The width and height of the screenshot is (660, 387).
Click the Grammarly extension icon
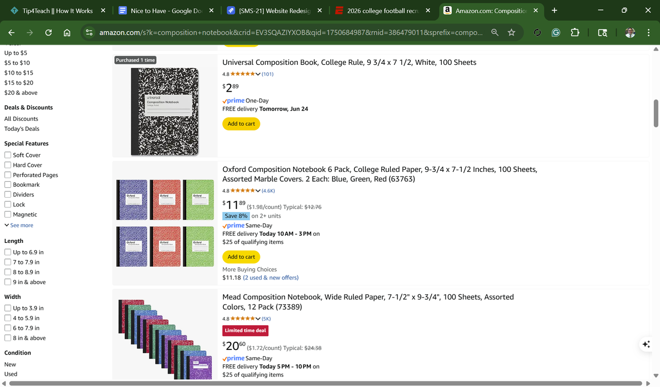(x=556, y=32)
